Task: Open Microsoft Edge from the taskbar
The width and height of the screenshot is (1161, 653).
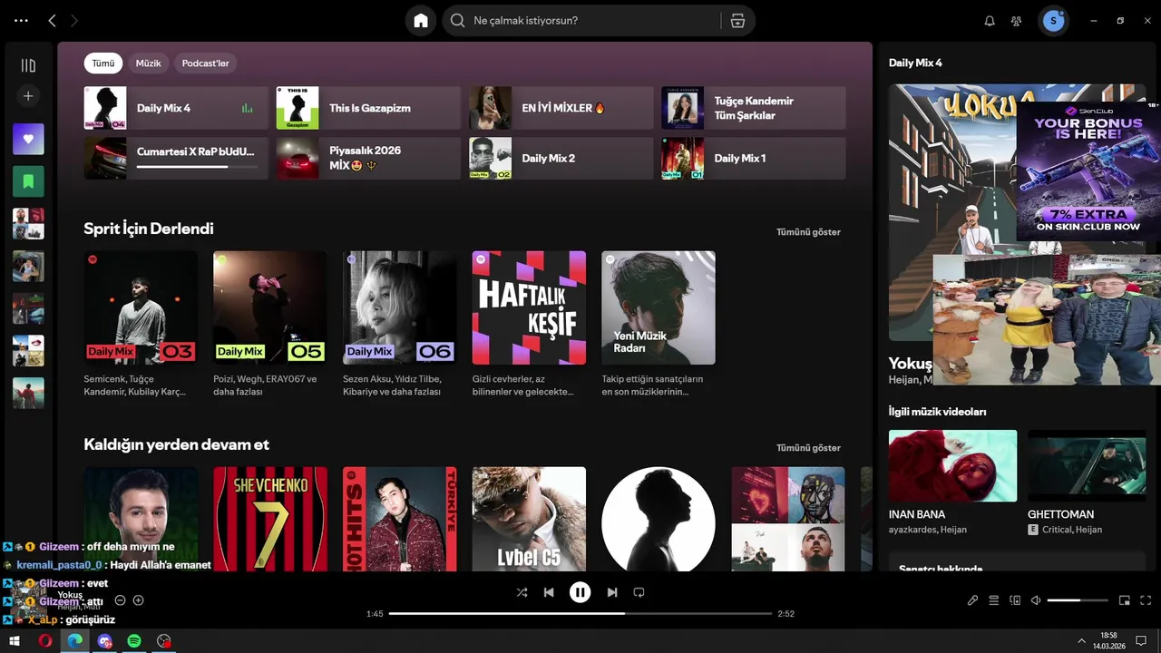Action: click(74, 641)
